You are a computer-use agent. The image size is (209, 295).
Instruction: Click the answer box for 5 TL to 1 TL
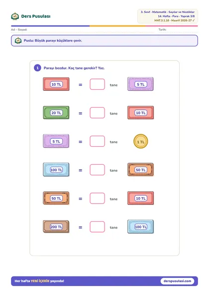[97, 141]
